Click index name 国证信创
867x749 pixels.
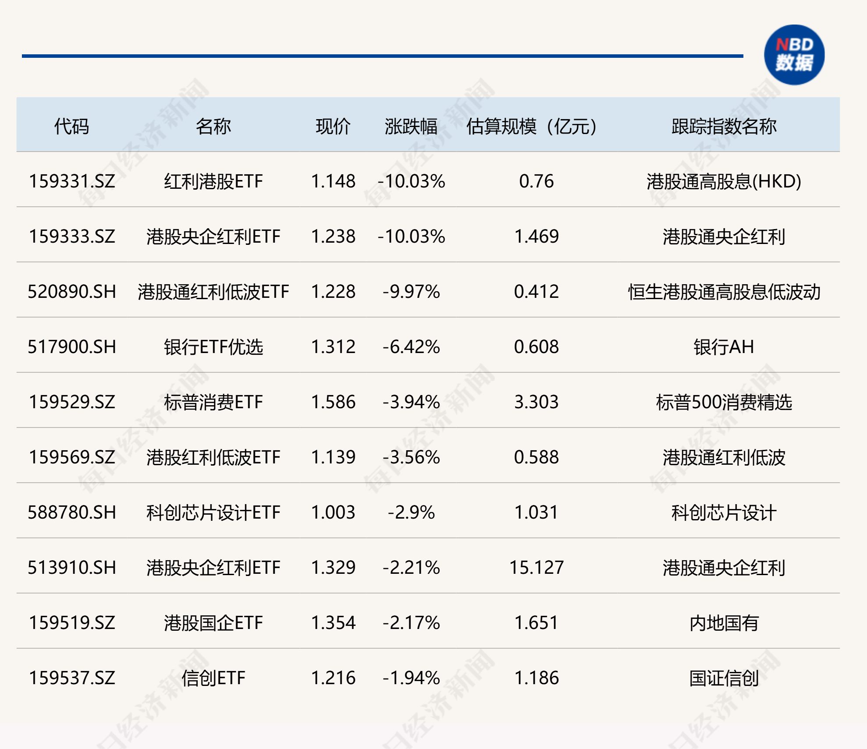(x=724, y=678)
